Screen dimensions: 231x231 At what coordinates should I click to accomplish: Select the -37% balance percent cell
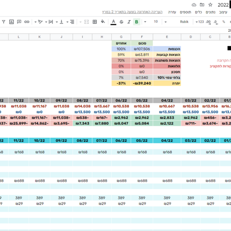click(121, 83)
